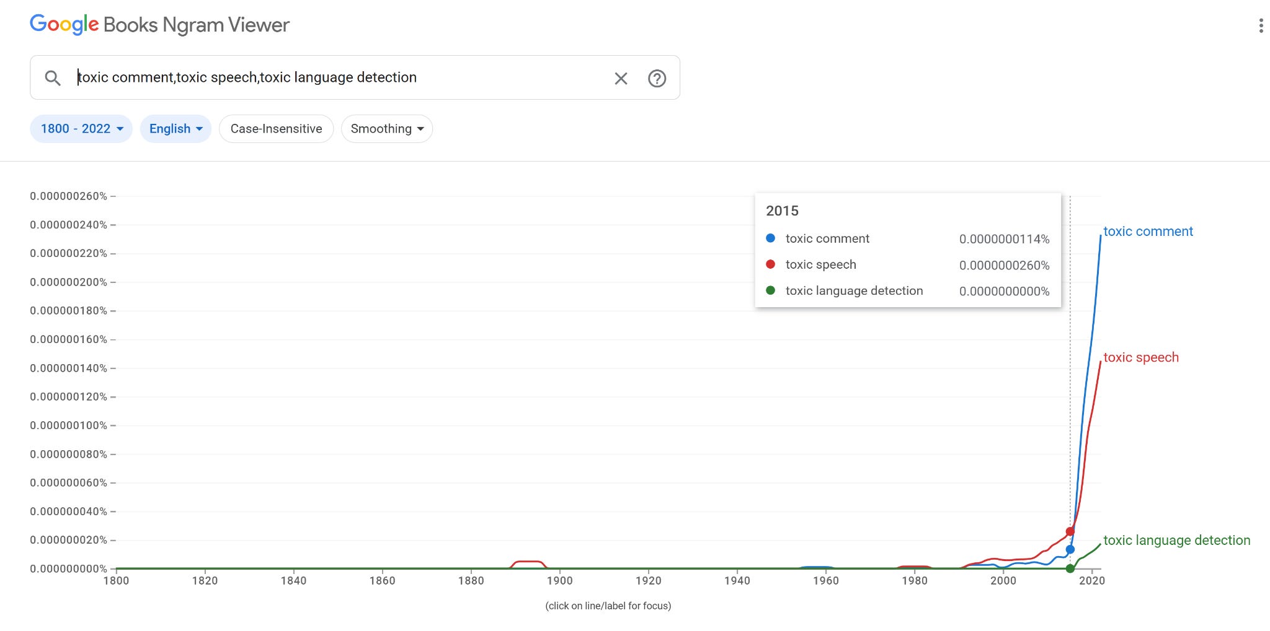Click the search magnifier icon
The width and height of the screenshot is (1270, 631).
click(x=53, y=78)
